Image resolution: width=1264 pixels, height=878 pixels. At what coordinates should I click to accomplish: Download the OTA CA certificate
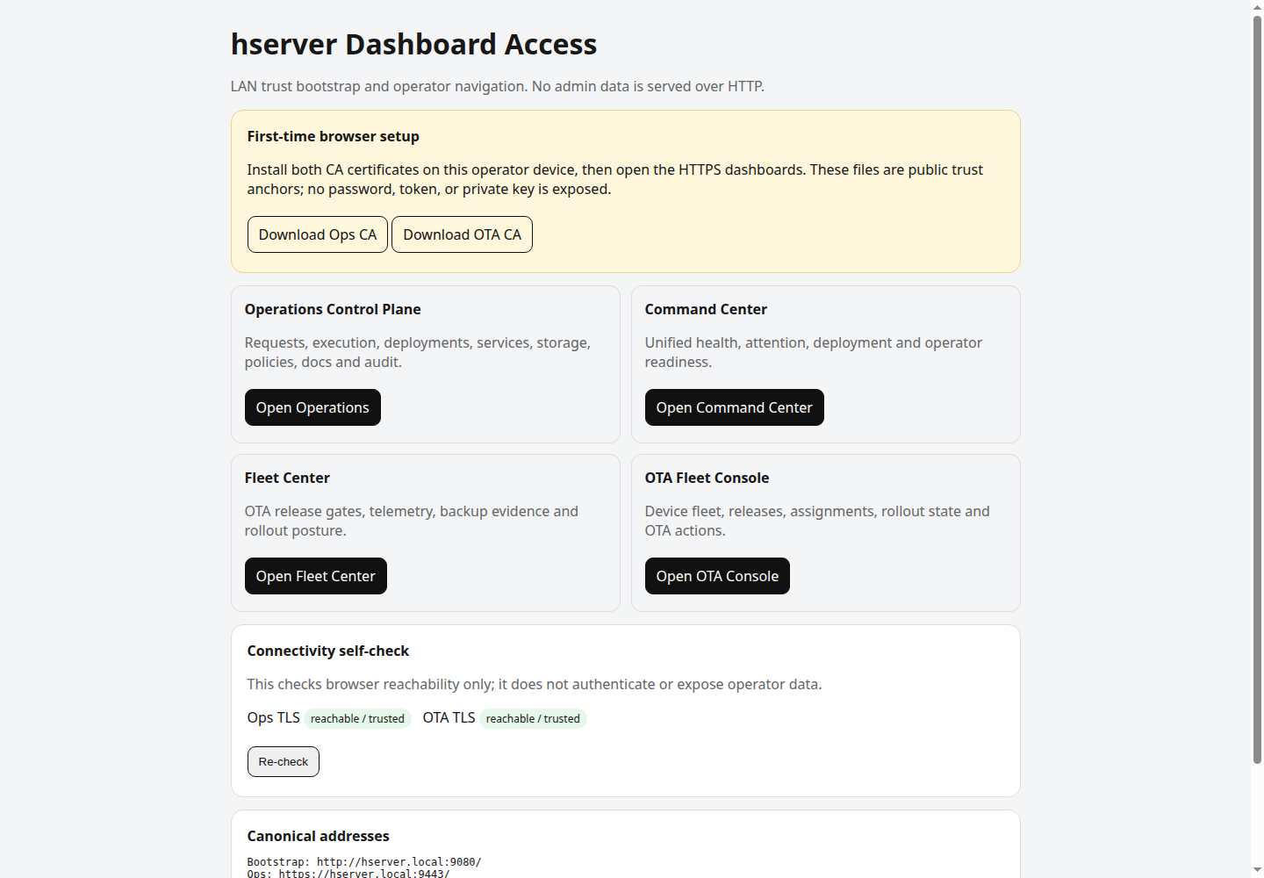click(462, 234)
